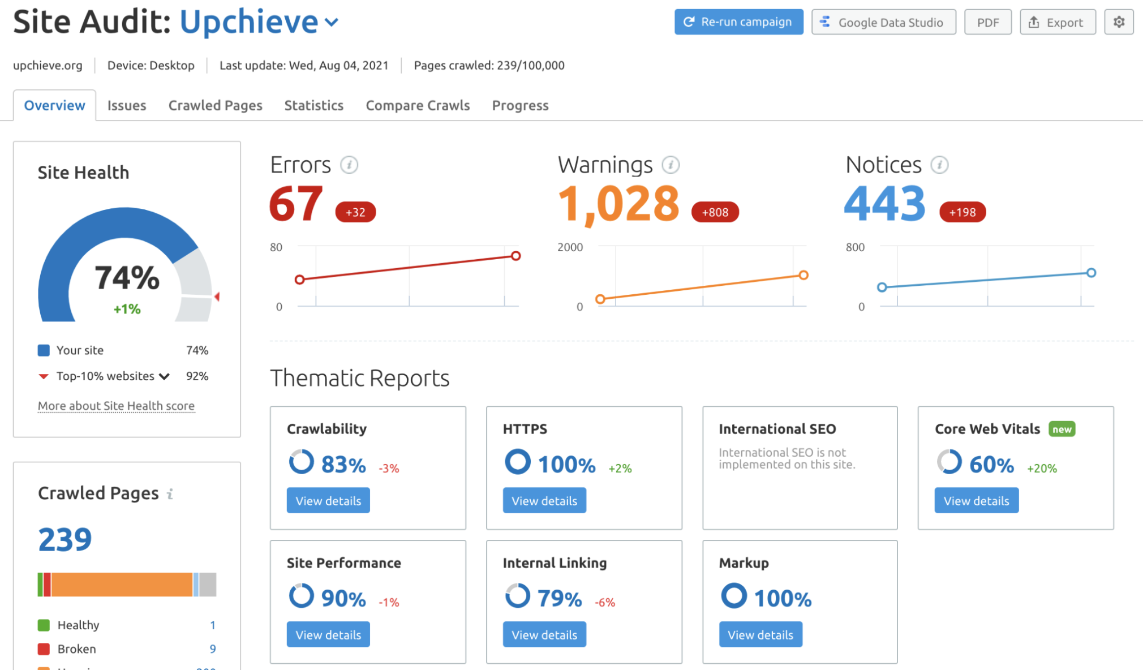1143x670 pixels.
Task: Click the Google Data Studio button
Action: coord(883,22)
